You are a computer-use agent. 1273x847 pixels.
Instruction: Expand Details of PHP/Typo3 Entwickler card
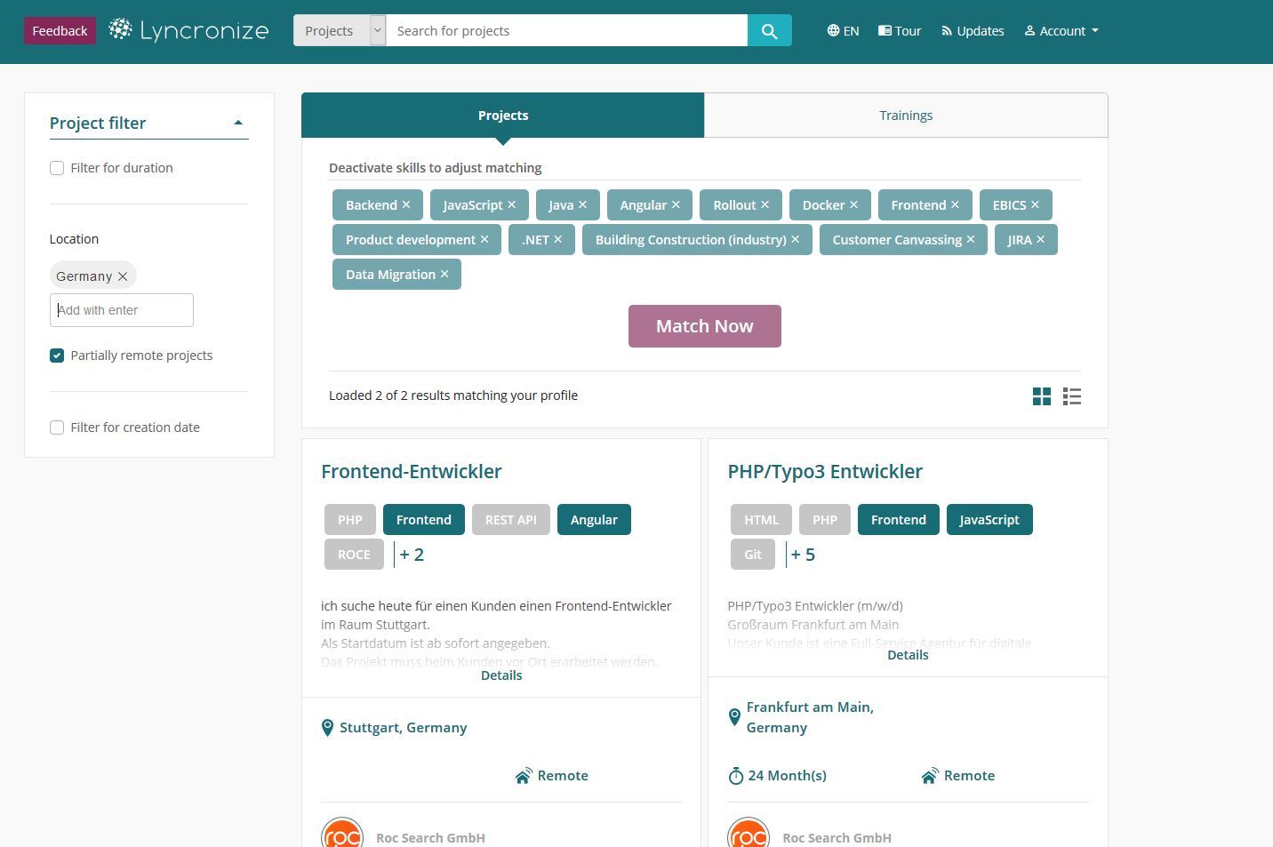pos(908,655)
